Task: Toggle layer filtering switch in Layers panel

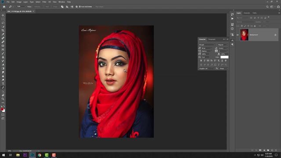Action: point(268,17)
